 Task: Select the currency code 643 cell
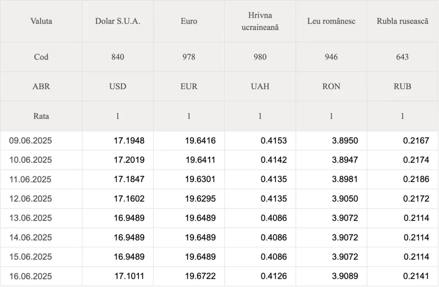tap(403, 57)
